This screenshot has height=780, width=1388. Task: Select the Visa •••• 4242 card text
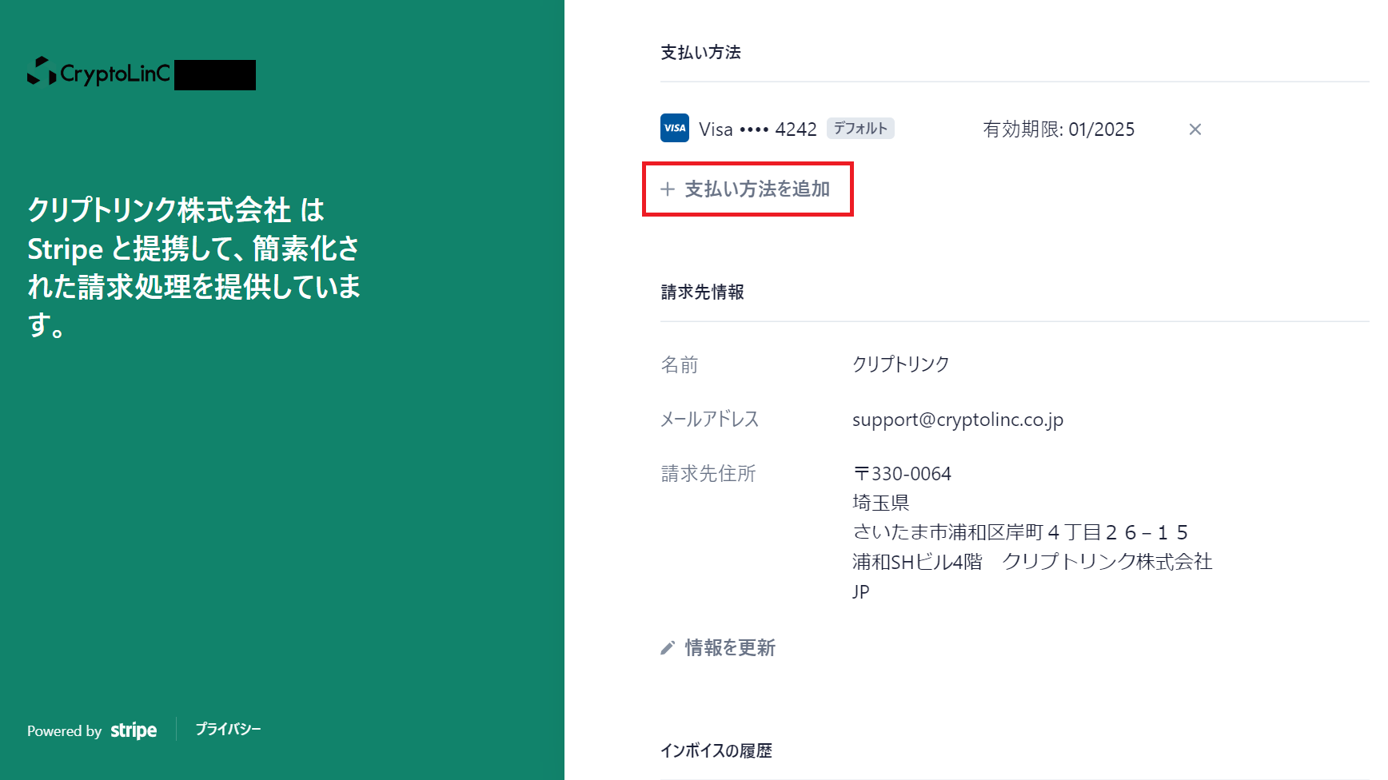coord(758,129)
